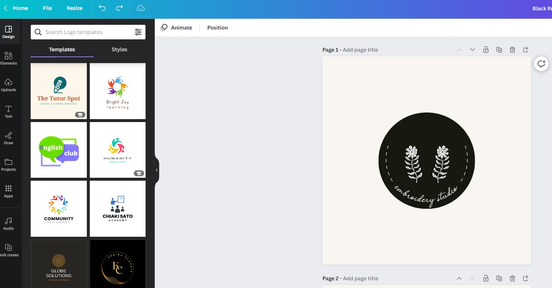Image resolution: width=552 pixels, height=288 pixels.
Task: Click the search magnifier icon
Action: [38, 32]
